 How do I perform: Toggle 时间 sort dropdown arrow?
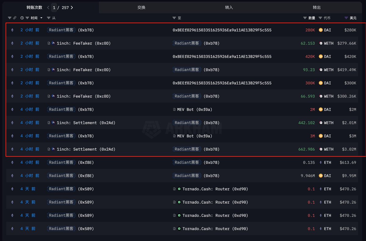pyautogui.click(x=41, y=18)
